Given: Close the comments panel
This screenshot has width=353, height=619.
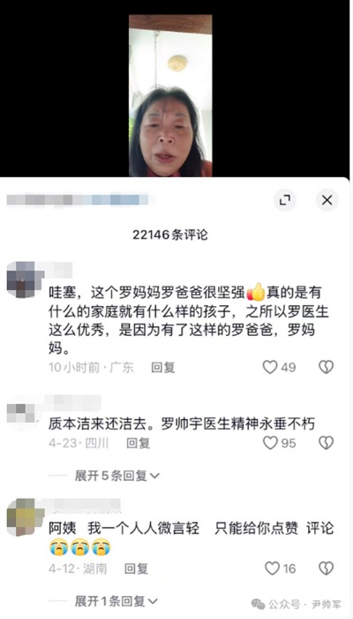Looking at the screenshot, I should pos(327,201).
